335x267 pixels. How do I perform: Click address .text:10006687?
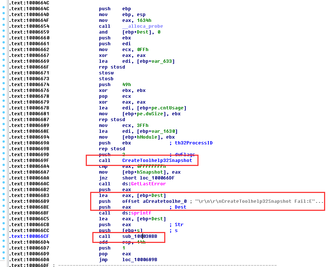pos(29,120)
